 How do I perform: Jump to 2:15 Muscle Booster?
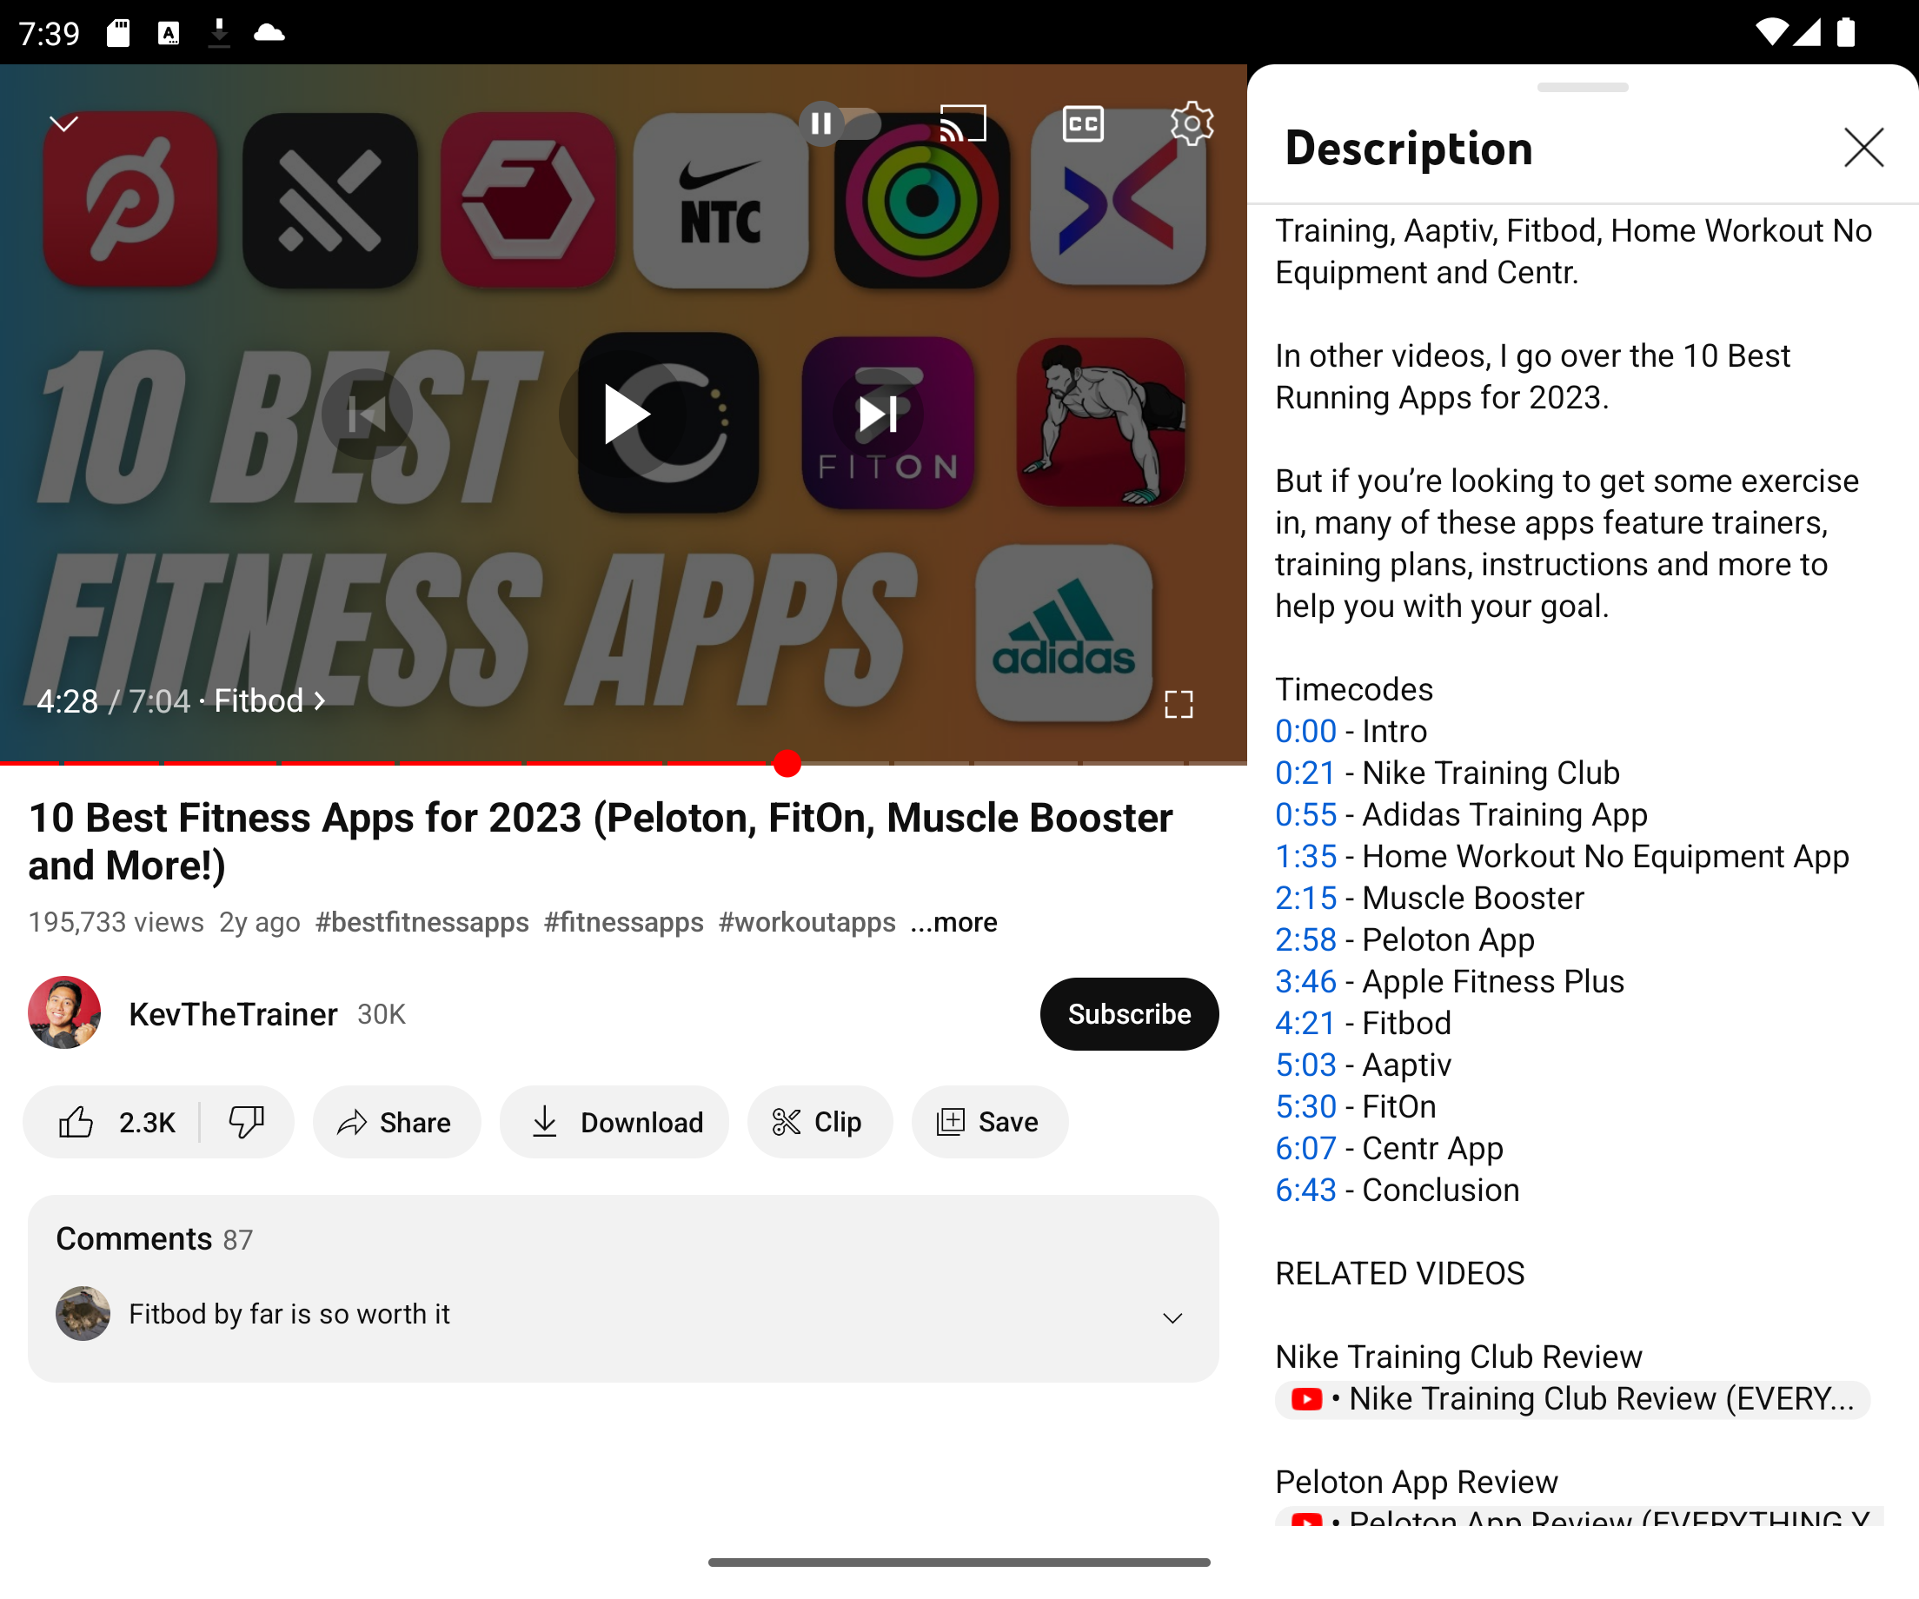[x=1305, y=899]
